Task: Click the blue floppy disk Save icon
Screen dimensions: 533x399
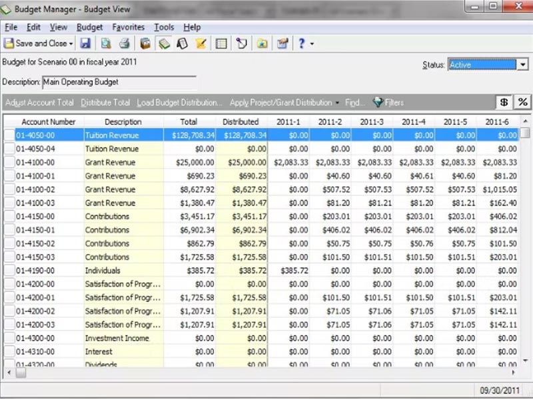Action: coord(85,43)
